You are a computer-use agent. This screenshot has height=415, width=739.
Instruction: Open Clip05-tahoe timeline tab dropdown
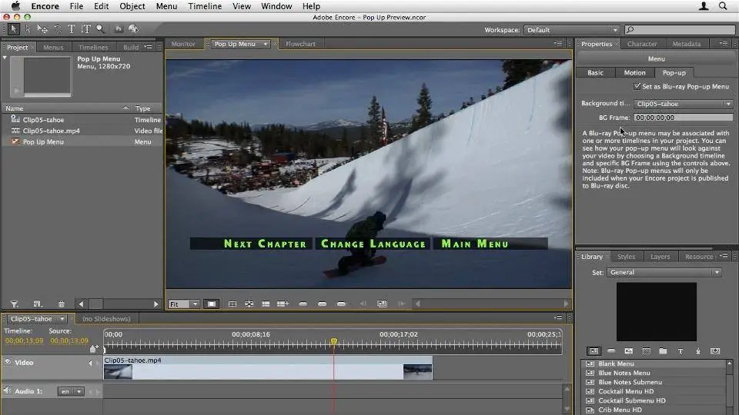click(62, 318)
